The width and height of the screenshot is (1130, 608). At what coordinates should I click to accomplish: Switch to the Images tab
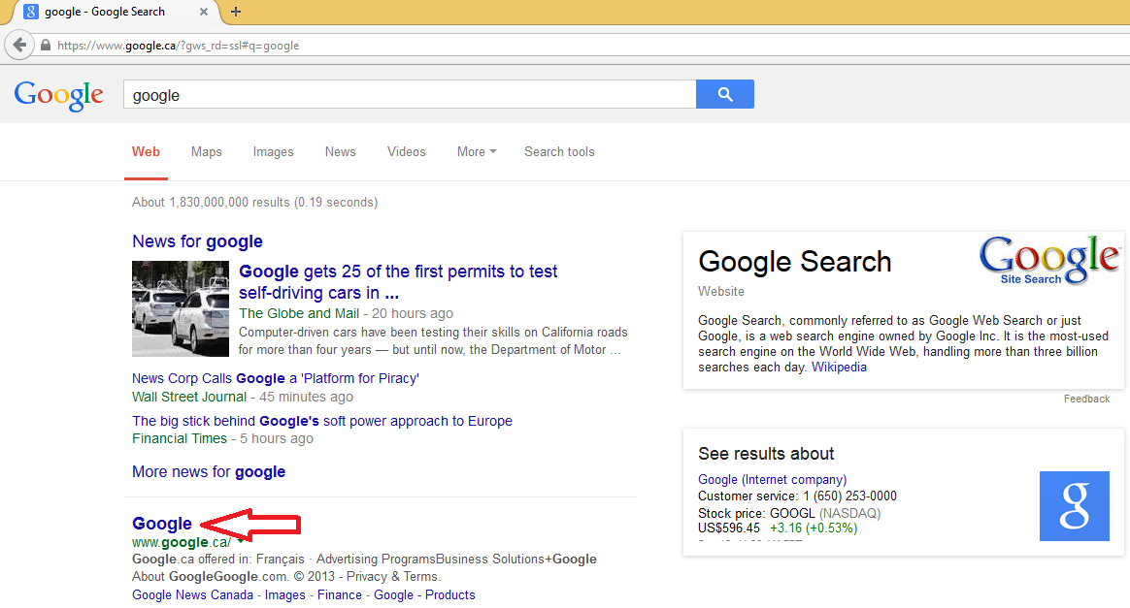click(x=273, y=152)
